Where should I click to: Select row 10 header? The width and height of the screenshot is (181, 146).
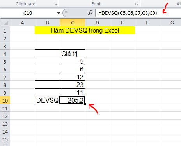[5, 101]
